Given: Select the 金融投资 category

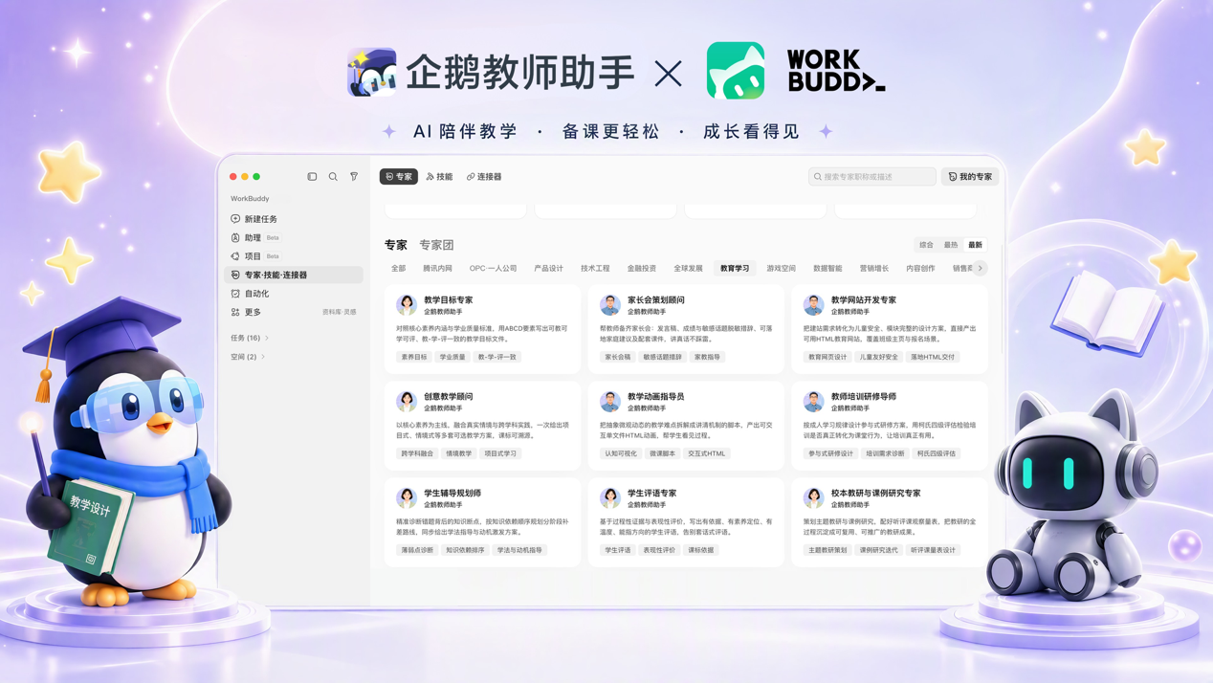Looking at the screenshot, I should click(642, 269).
